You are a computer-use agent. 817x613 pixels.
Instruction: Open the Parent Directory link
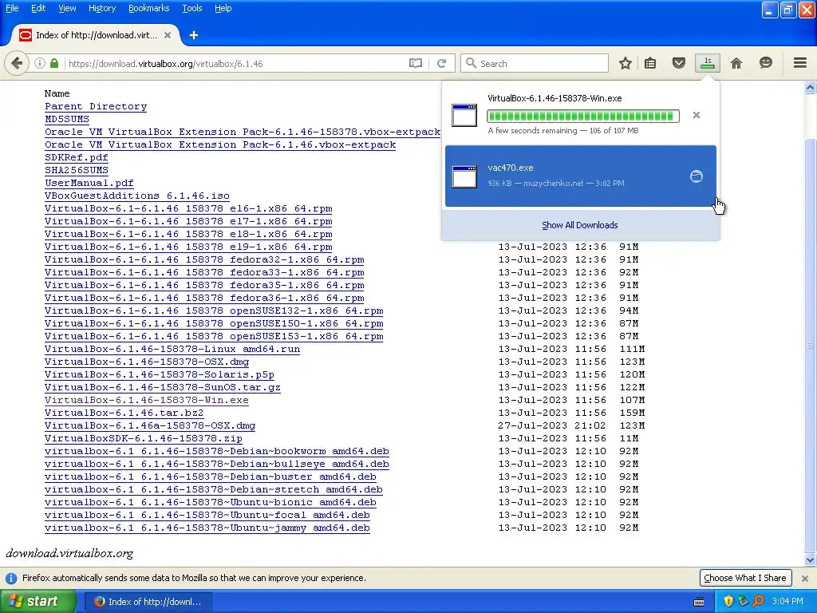click(x=96, y=106)
